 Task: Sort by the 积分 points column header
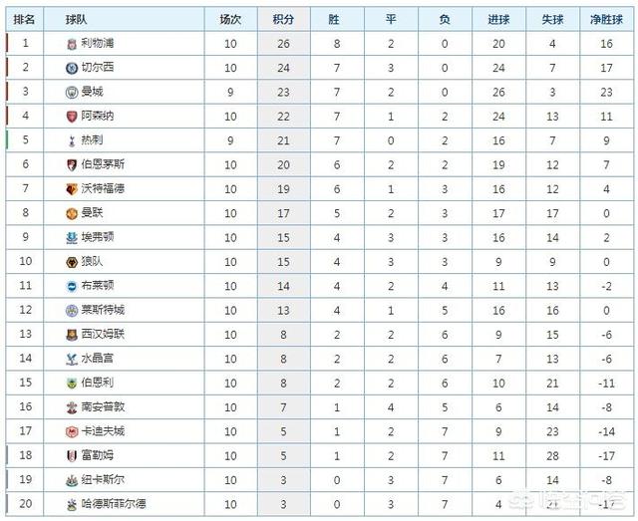(x=283, y=19)
